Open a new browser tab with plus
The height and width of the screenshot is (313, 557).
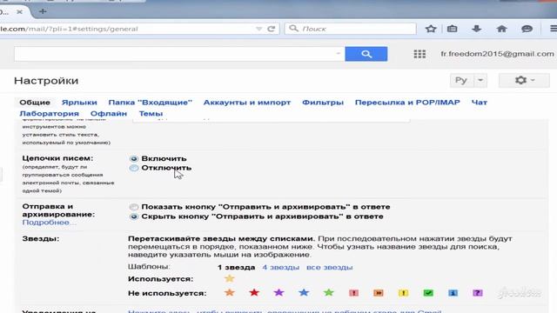43,11
